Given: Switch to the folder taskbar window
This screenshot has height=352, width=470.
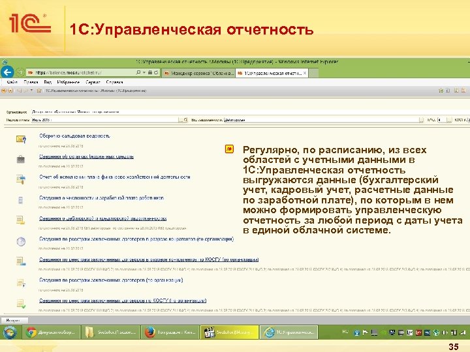Looking at the screenshot, I should coord(110,332).
